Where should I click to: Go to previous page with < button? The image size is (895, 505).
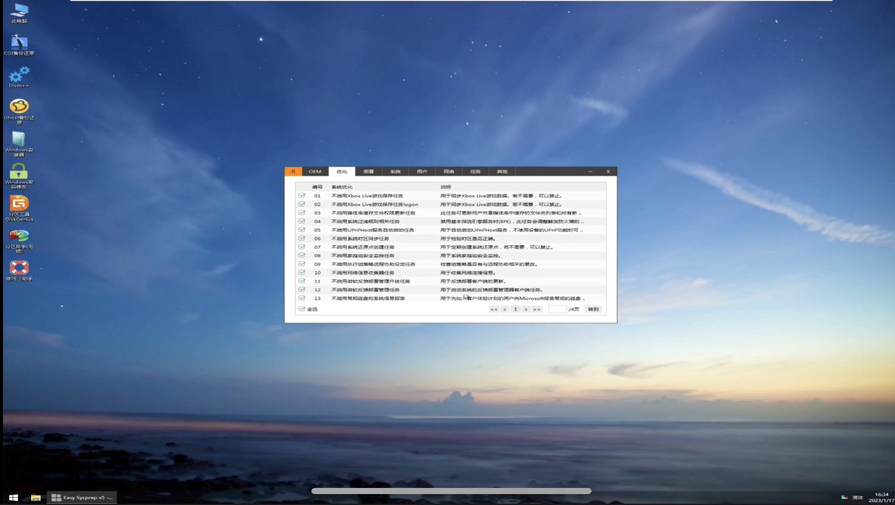coord(504,309)
